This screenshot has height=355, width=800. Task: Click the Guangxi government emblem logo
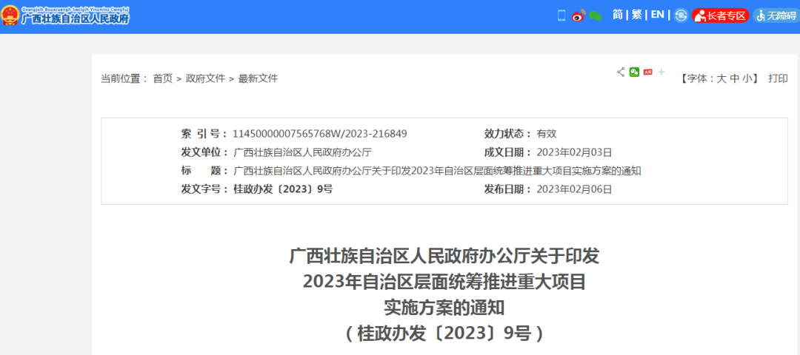coord(10,16)
